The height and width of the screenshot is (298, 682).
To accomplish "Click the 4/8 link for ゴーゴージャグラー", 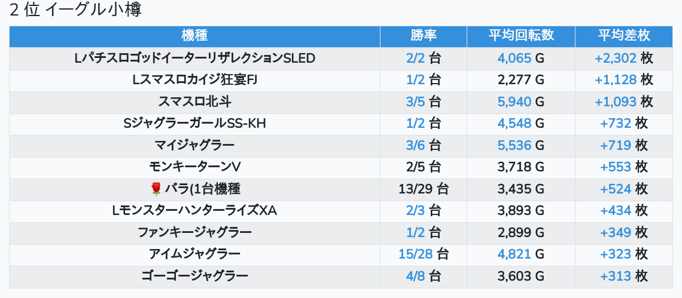I will click(x=415, y=276).
